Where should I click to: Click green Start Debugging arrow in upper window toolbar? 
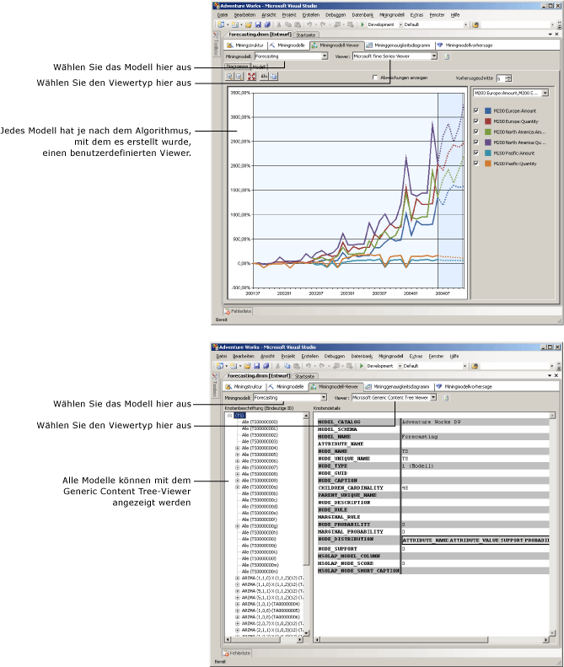(x=362, y=24)
